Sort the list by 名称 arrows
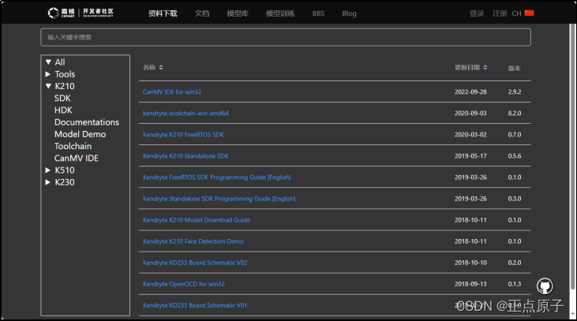577x321 pixels. click(x=161, y=68)
